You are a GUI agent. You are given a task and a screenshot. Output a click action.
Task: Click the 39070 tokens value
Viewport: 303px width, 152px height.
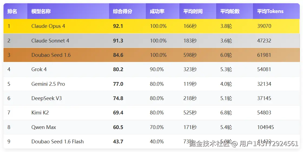tap(264, 26)
